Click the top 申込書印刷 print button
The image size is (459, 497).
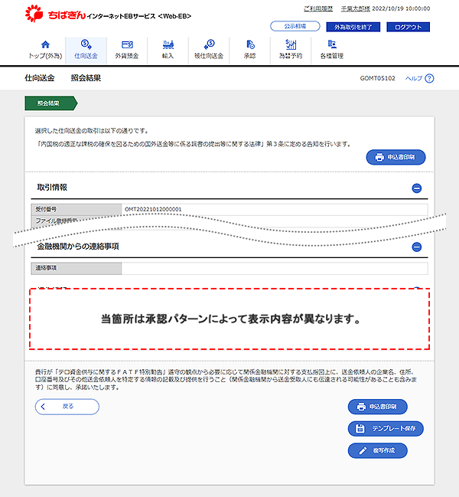[396, 157]
